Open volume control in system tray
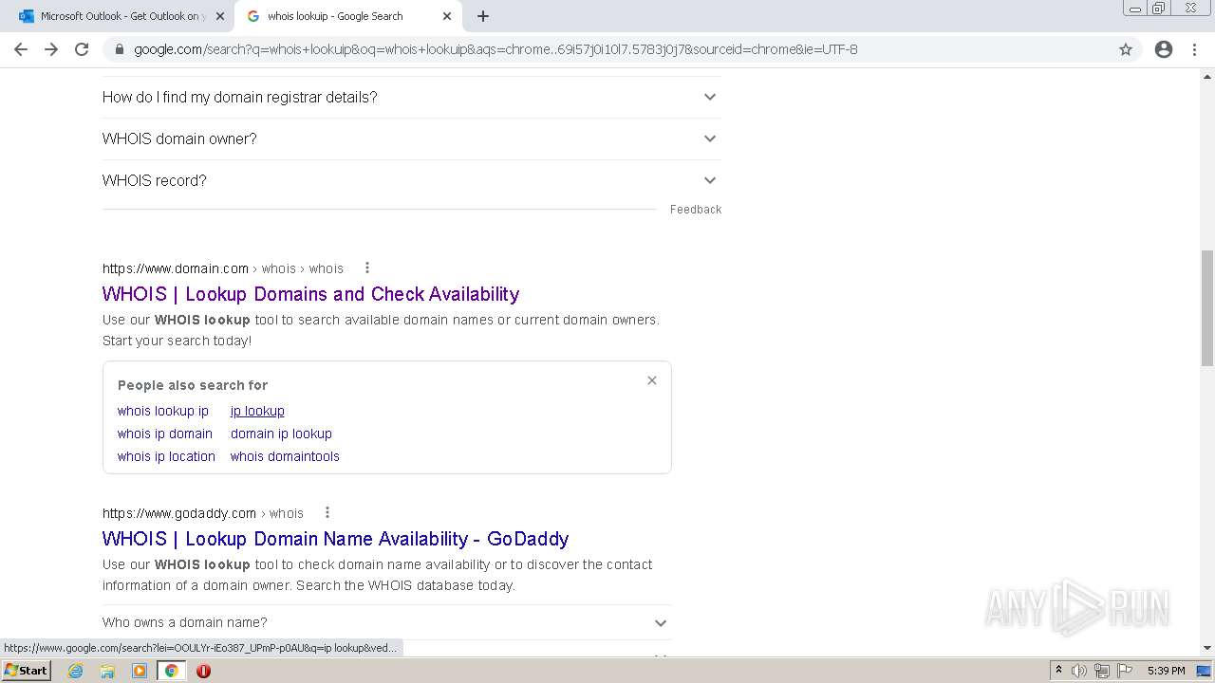 [1079, 671]
